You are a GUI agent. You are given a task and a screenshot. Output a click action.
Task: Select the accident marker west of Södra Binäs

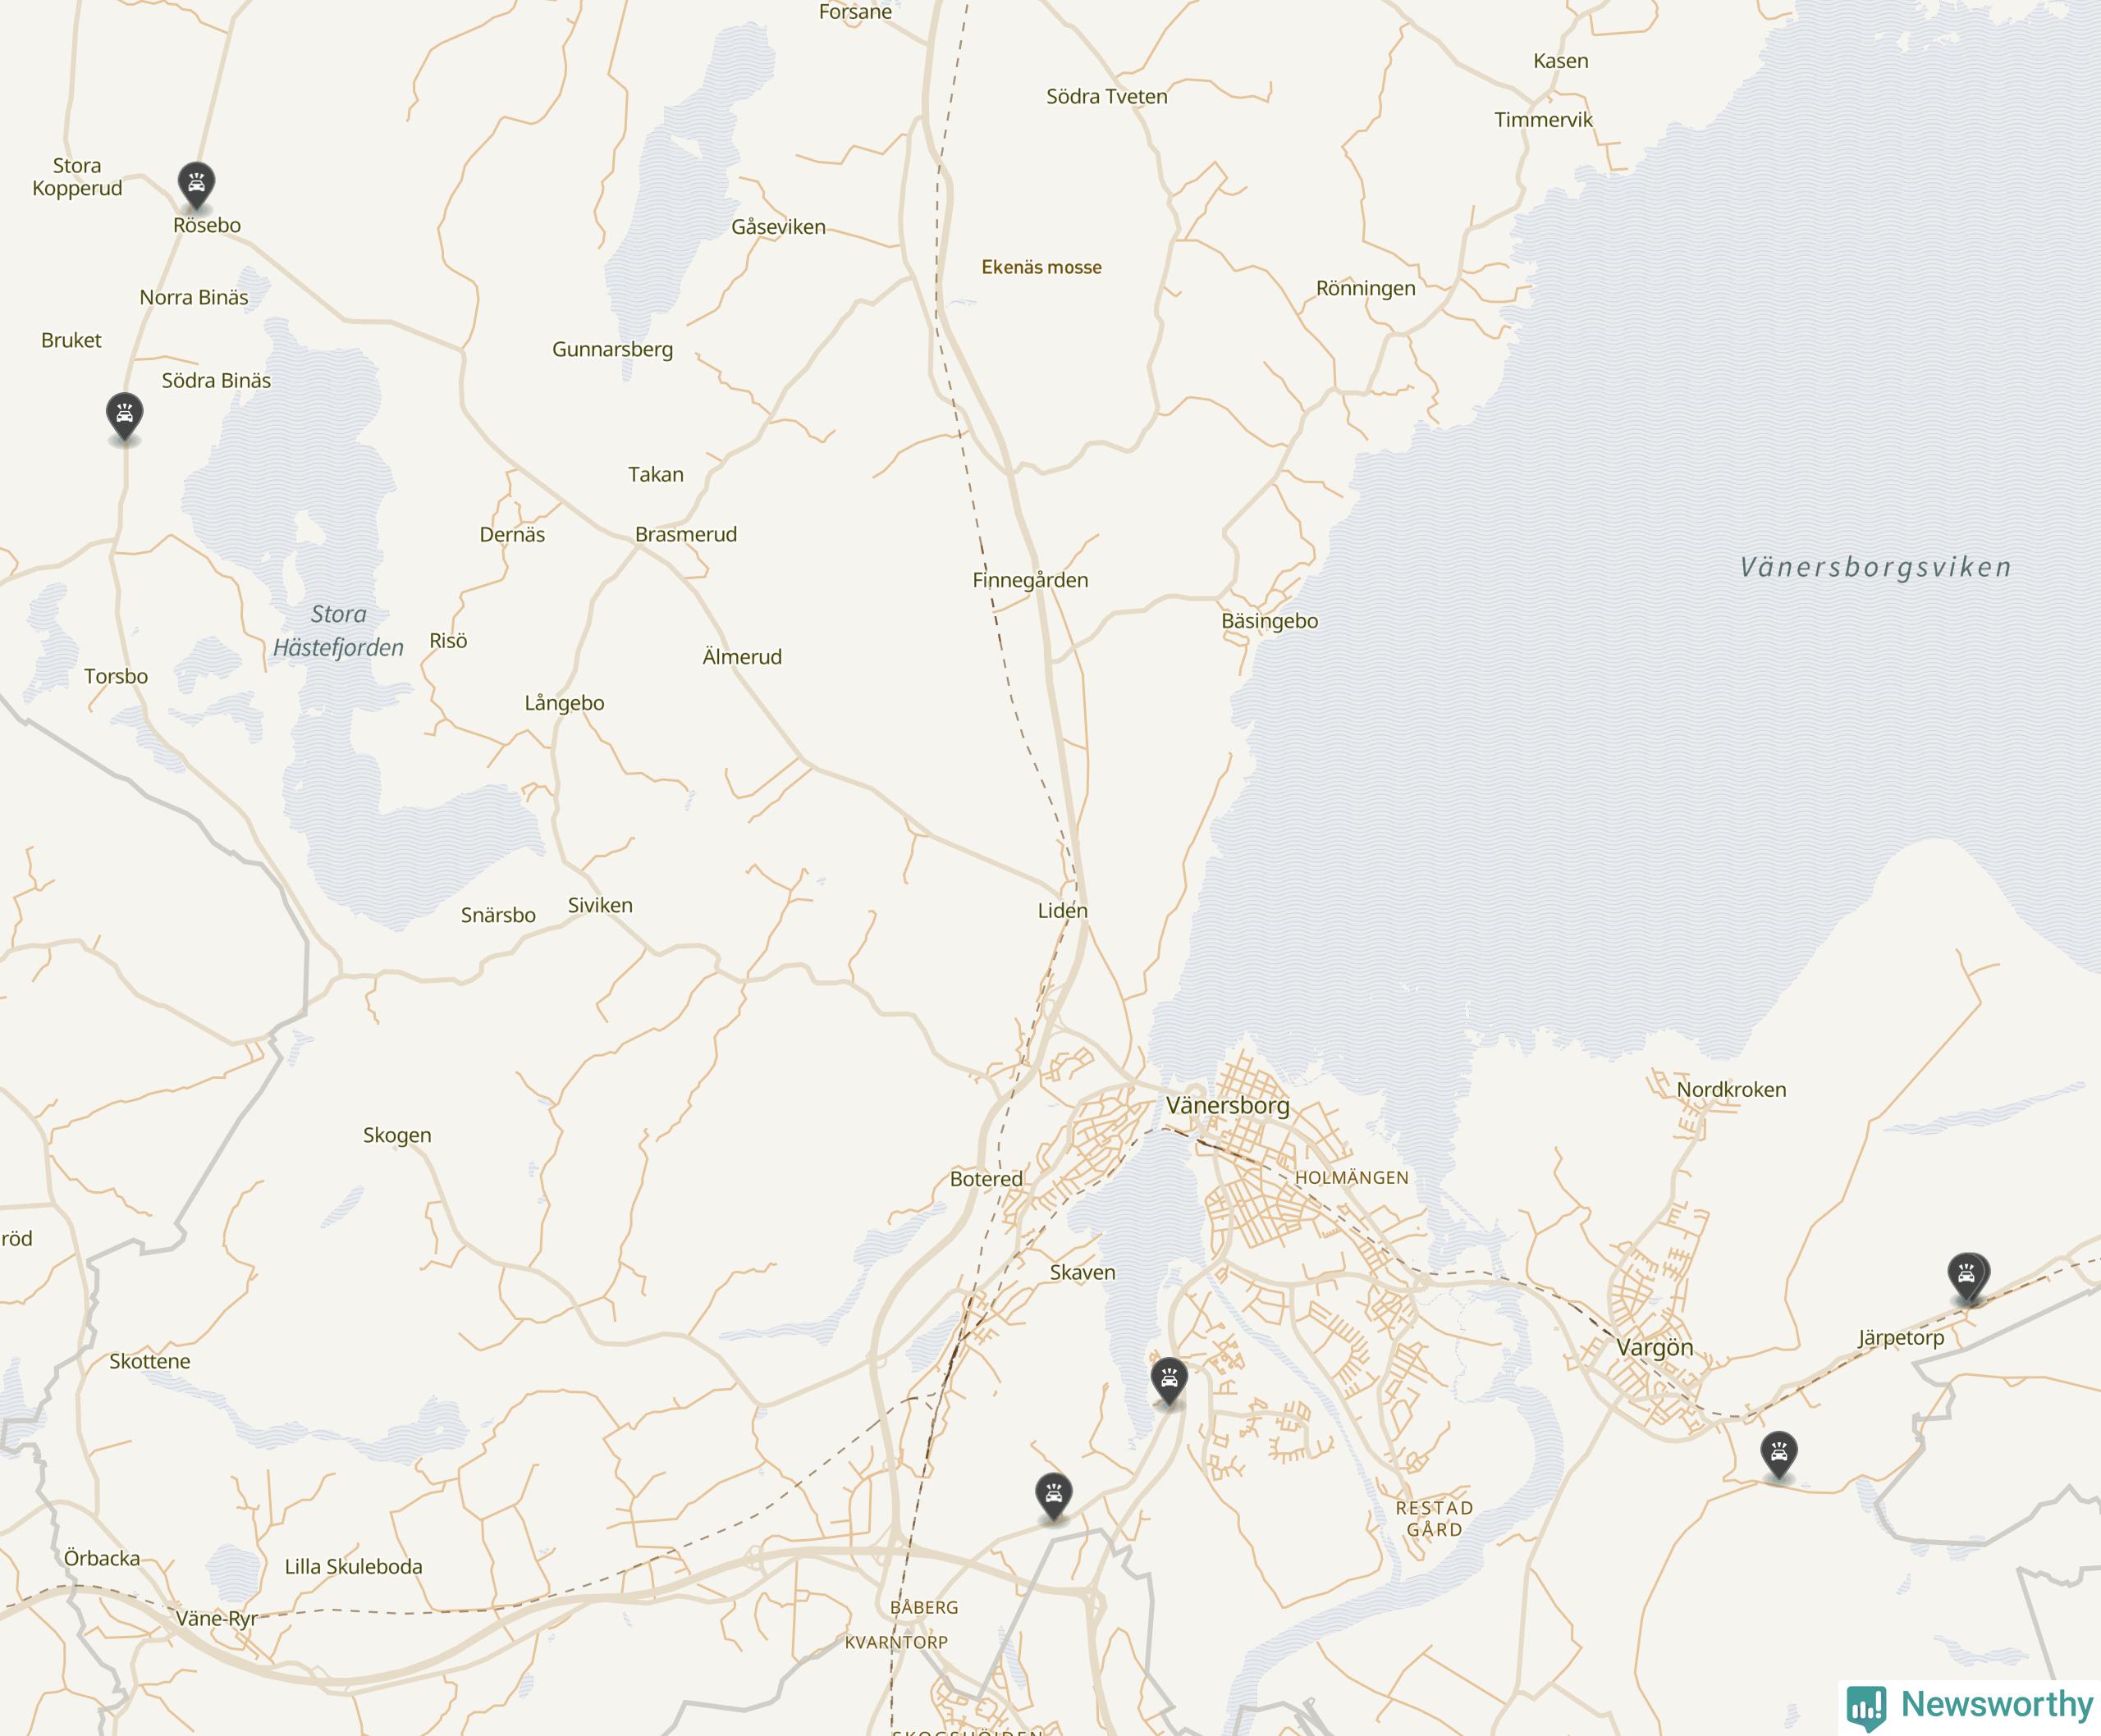[x=124, y=417]
